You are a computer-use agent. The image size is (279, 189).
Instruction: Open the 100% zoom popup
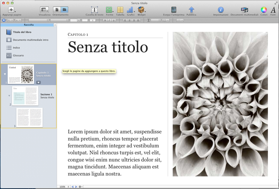click(x=64, y=187)
